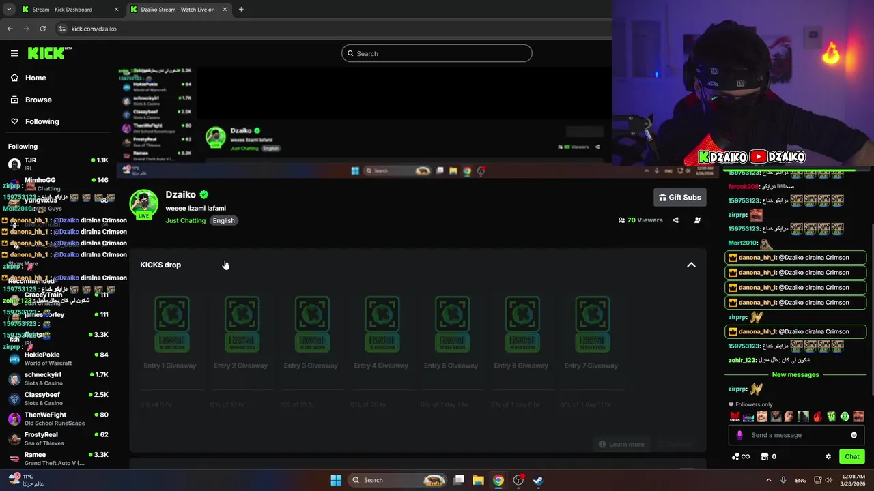Insert the red STREAM emote

735,417
